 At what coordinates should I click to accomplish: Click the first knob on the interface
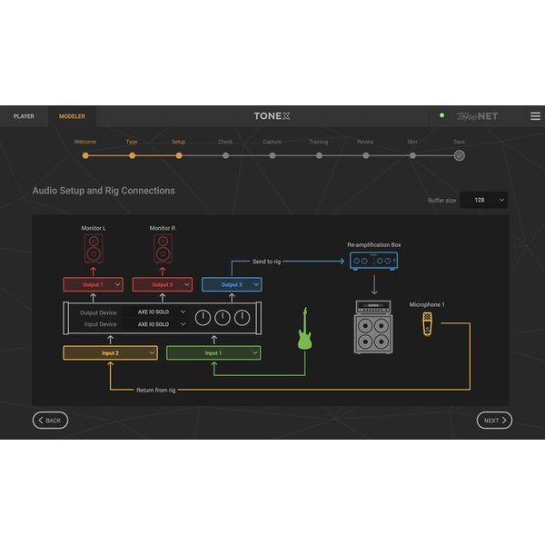(x=203, y=318)
